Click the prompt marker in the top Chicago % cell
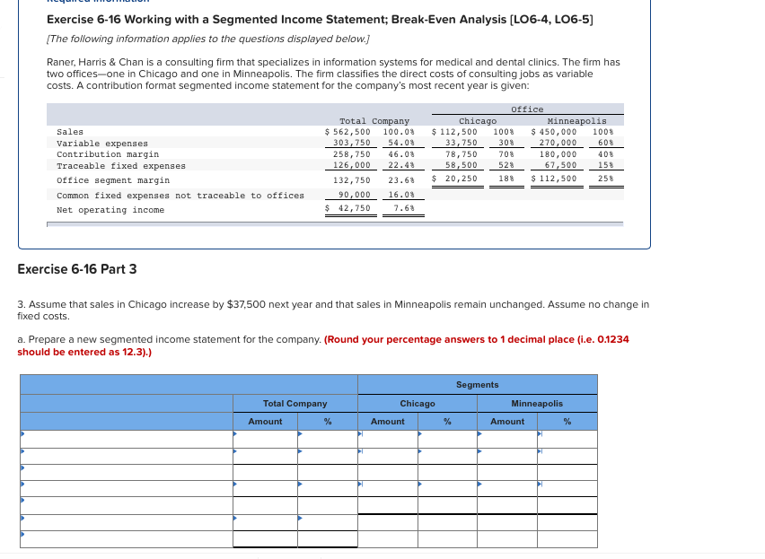 (418, 433)
